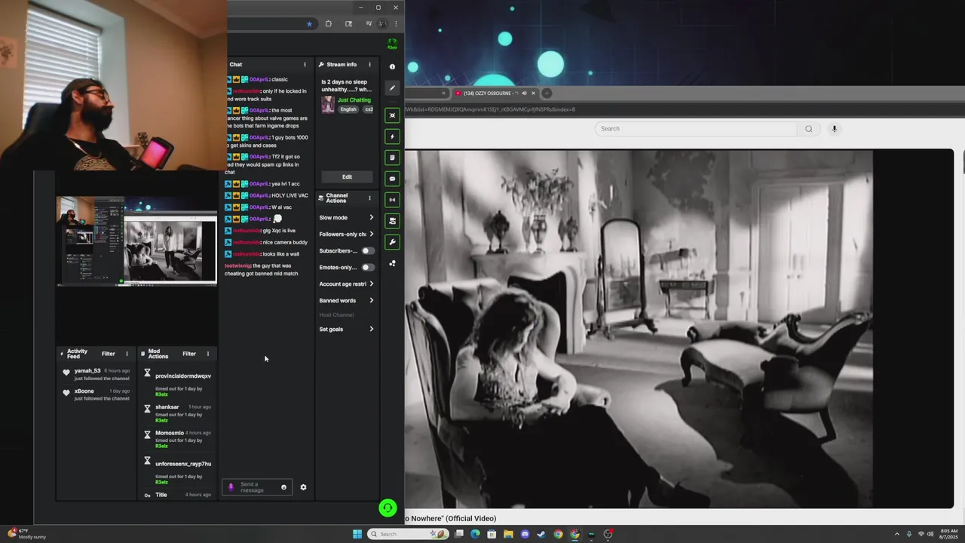Select the panels layout icon in sidebar

[392, 221]
